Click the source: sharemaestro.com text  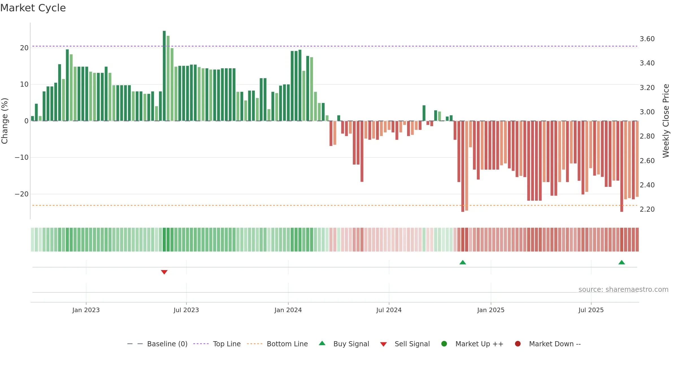click(623, 290)
